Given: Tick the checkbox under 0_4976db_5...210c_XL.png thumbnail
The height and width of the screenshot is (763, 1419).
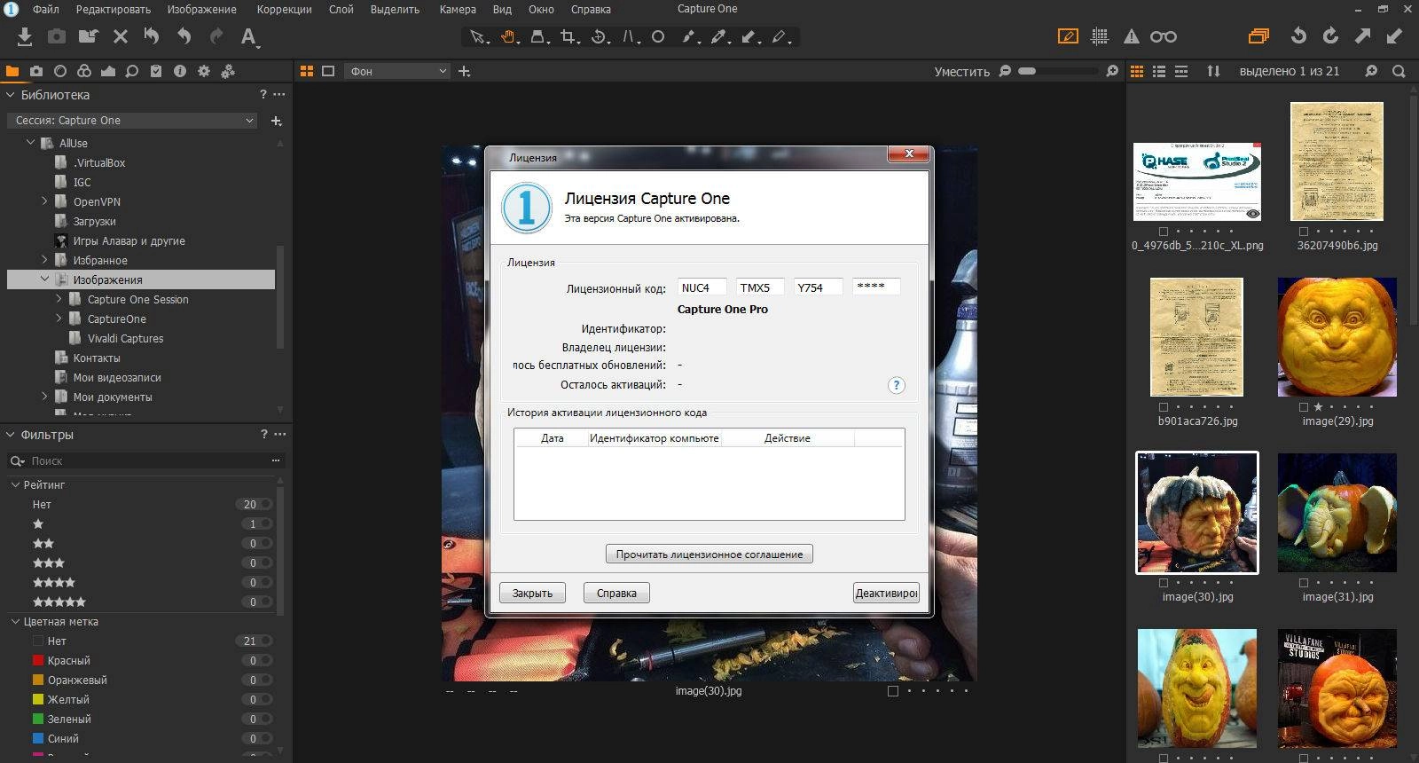Looking at the screenshot, I should point(1164,232).
